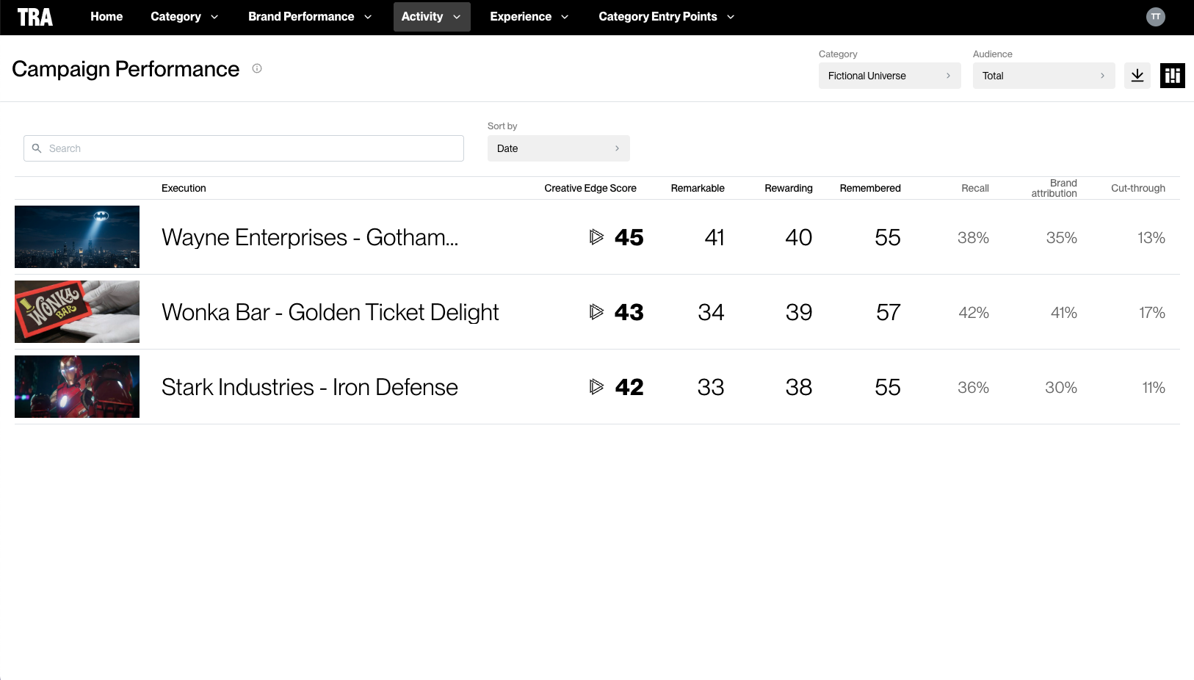The width and height of the screenshot is (1194, 680).
Task: Open the TT user avatar
Action: click(x=1156, y=17)
